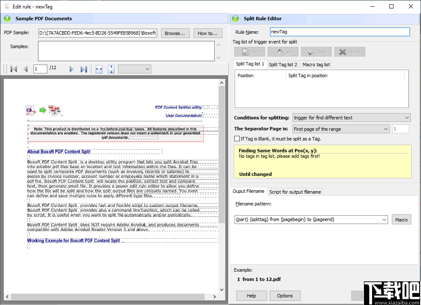Click the Browse... button
Screen dimensions: 421x305
coord(175,33)
